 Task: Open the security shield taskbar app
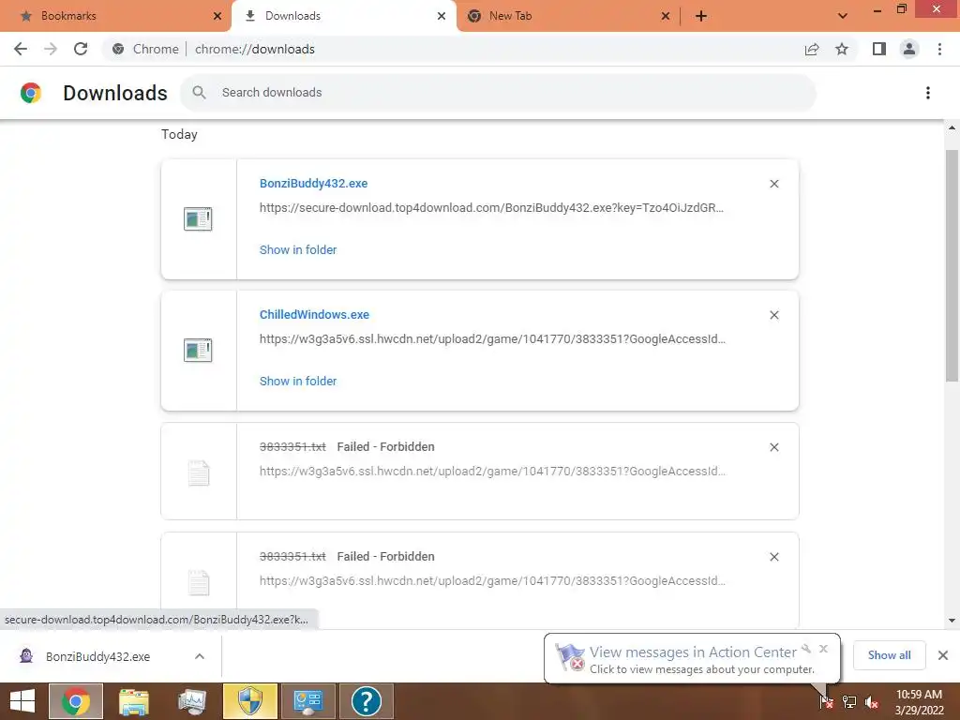point(249,701)
